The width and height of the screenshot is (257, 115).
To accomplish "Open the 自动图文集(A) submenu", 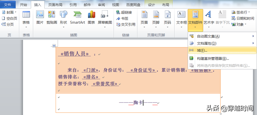I will coord(222,36).
